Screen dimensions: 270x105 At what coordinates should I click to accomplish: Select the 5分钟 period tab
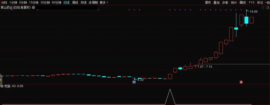tap(23, 2)
